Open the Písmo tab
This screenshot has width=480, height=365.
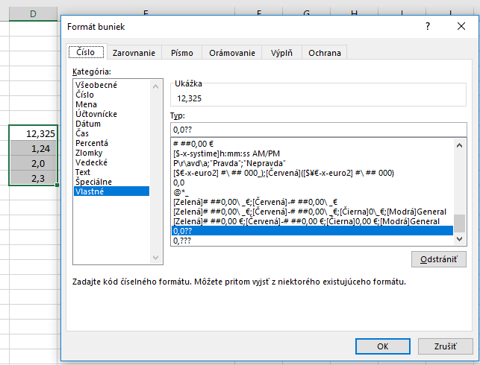pyautogui.click(x=182, y=53)
